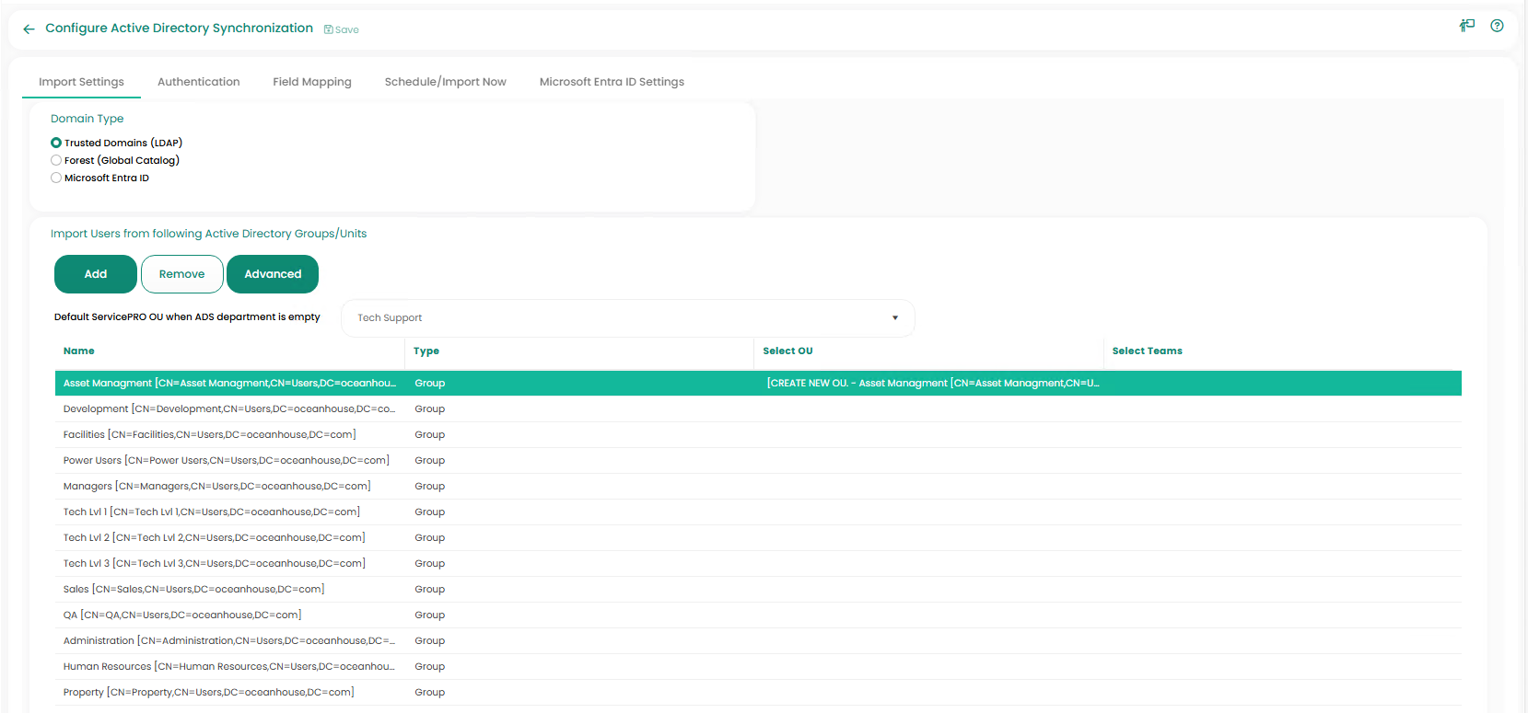The height and width of the screenshot is (713, 1528).
Task: Click the Remove button
Action: (x=181, y=274)
